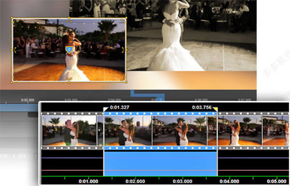
Task: Click the bottom-right corner resize handle of the overlay clip
Action: [x=126, y=82]
